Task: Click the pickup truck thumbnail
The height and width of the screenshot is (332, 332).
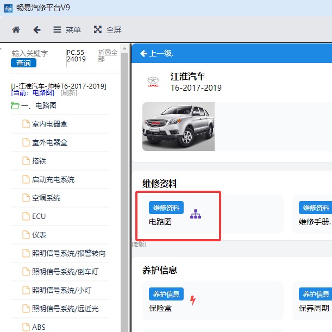Action: (x=178, y=127)
